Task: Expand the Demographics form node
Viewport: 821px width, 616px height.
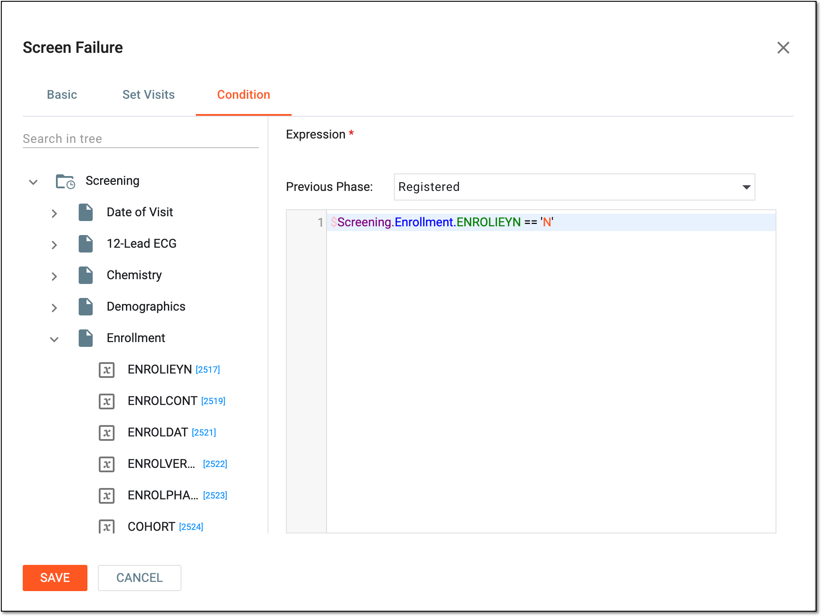Action: [54, 308]
